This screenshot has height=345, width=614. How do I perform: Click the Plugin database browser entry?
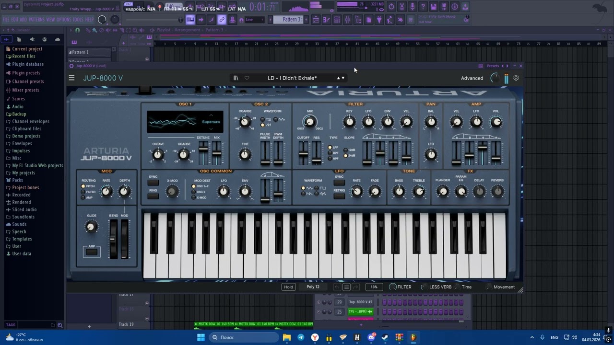28,64
